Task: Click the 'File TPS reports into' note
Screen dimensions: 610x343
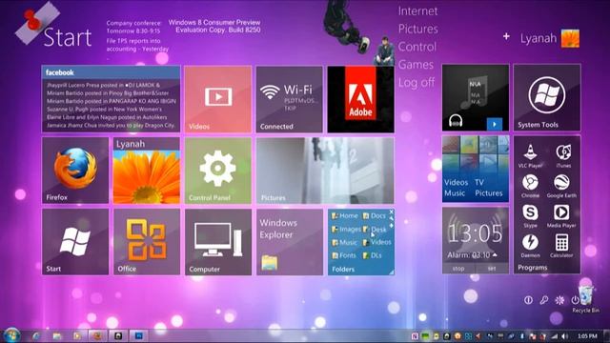Action: 133,40
